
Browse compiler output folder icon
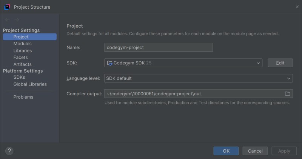pos(287,94)
